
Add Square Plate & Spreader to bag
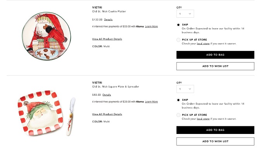pos(215,130)
